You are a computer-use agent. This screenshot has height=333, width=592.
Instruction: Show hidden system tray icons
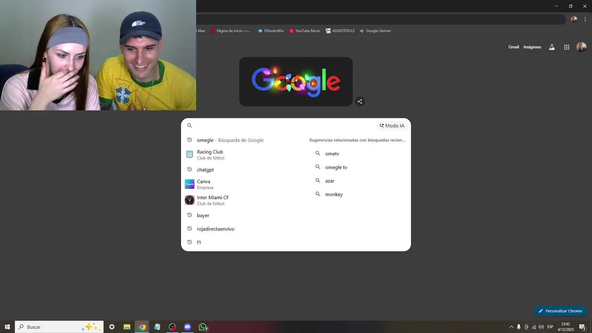point(511,327)
